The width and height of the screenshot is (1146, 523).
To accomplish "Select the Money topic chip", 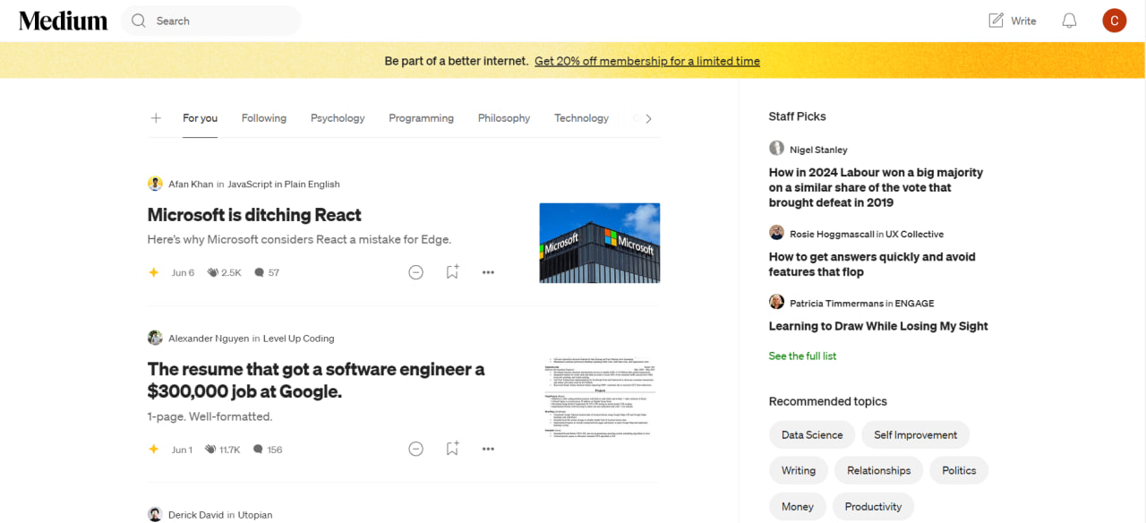I will tap(798, 506).
